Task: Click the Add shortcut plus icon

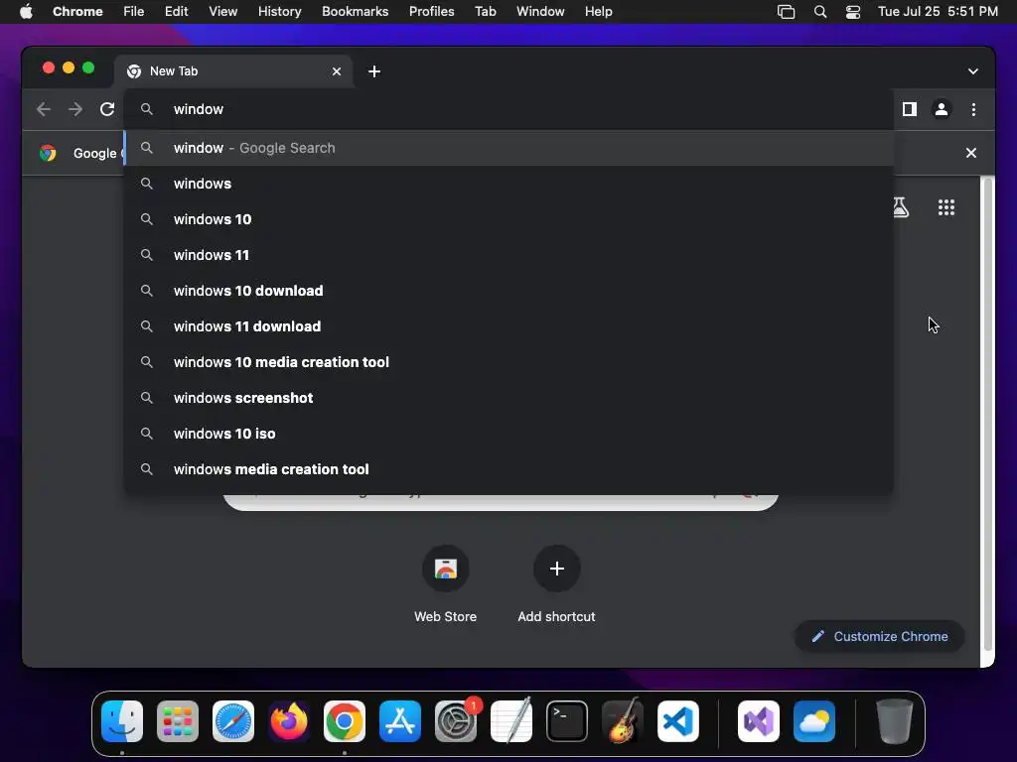Action: [556, 569]
